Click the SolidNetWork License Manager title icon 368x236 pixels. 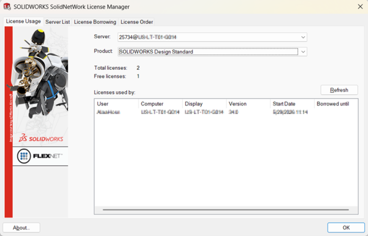7,7
